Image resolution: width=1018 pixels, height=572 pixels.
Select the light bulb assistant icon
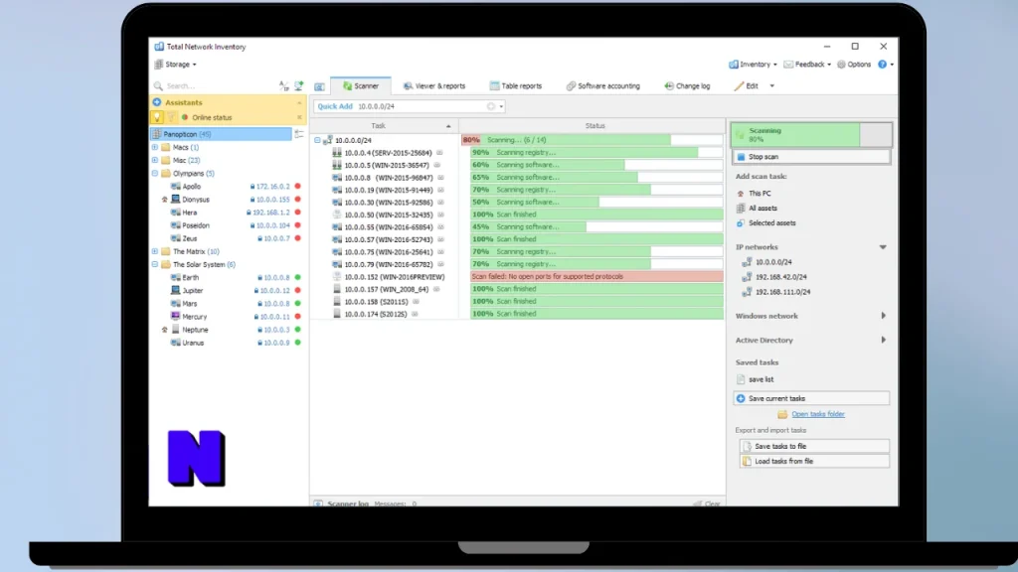[157, 117]
